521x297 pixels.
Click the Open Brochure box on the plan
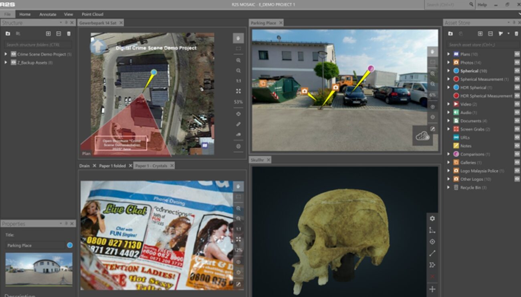[121, 143]
